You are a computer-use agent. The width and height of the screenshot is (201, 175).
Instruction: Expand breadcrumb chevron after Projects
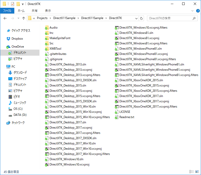(x=51, y=18)
